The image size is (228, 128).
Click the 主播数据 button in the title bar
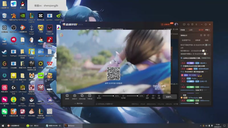tap(165, 24)
